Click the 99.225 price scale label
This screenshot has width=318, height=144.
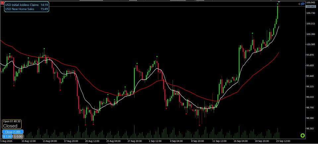pos(310,87)
